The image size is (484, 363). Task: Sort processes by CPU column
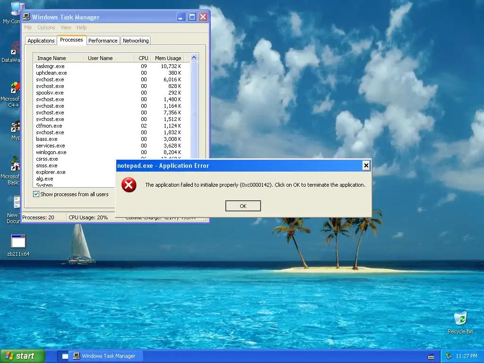tap(143, 58)
